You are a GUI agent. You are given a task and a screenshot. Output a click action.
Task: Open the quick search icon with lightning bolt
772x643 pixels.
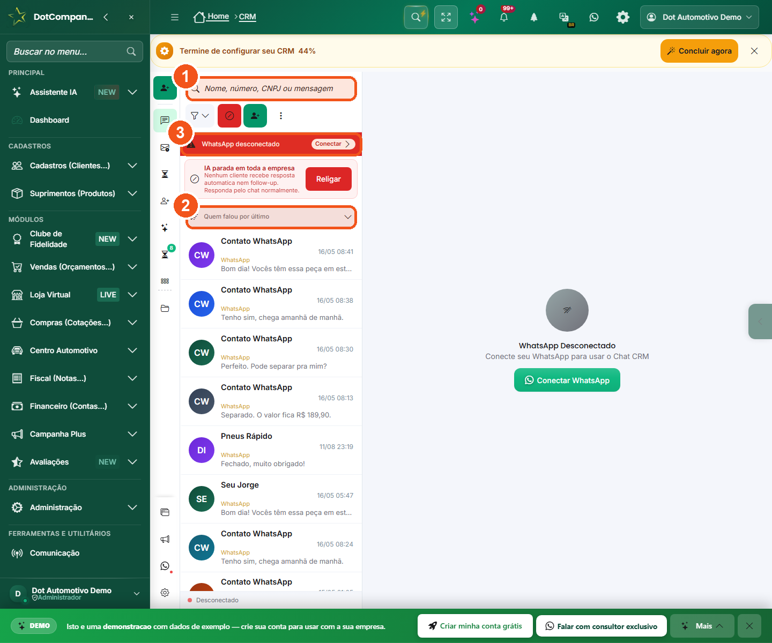click(x=416, y=17)
